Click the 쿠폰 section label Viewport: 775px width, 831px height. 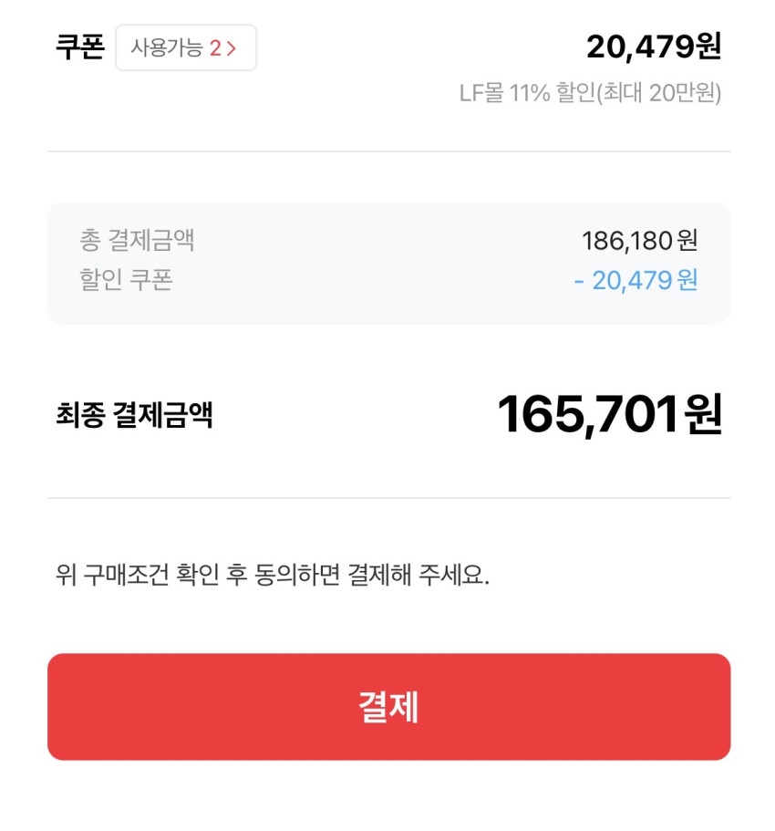tap(80, 47)
